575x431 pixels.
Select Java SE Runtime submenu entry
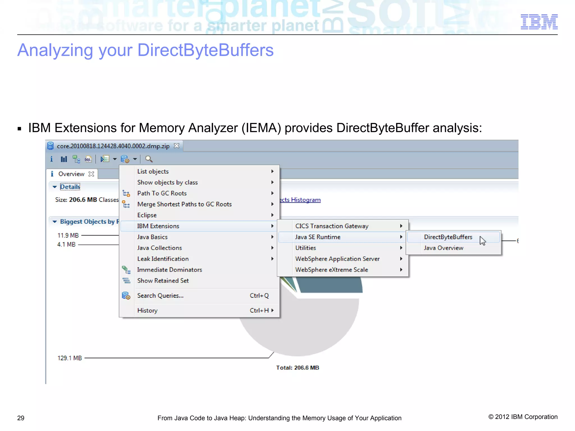click(343, 237)
